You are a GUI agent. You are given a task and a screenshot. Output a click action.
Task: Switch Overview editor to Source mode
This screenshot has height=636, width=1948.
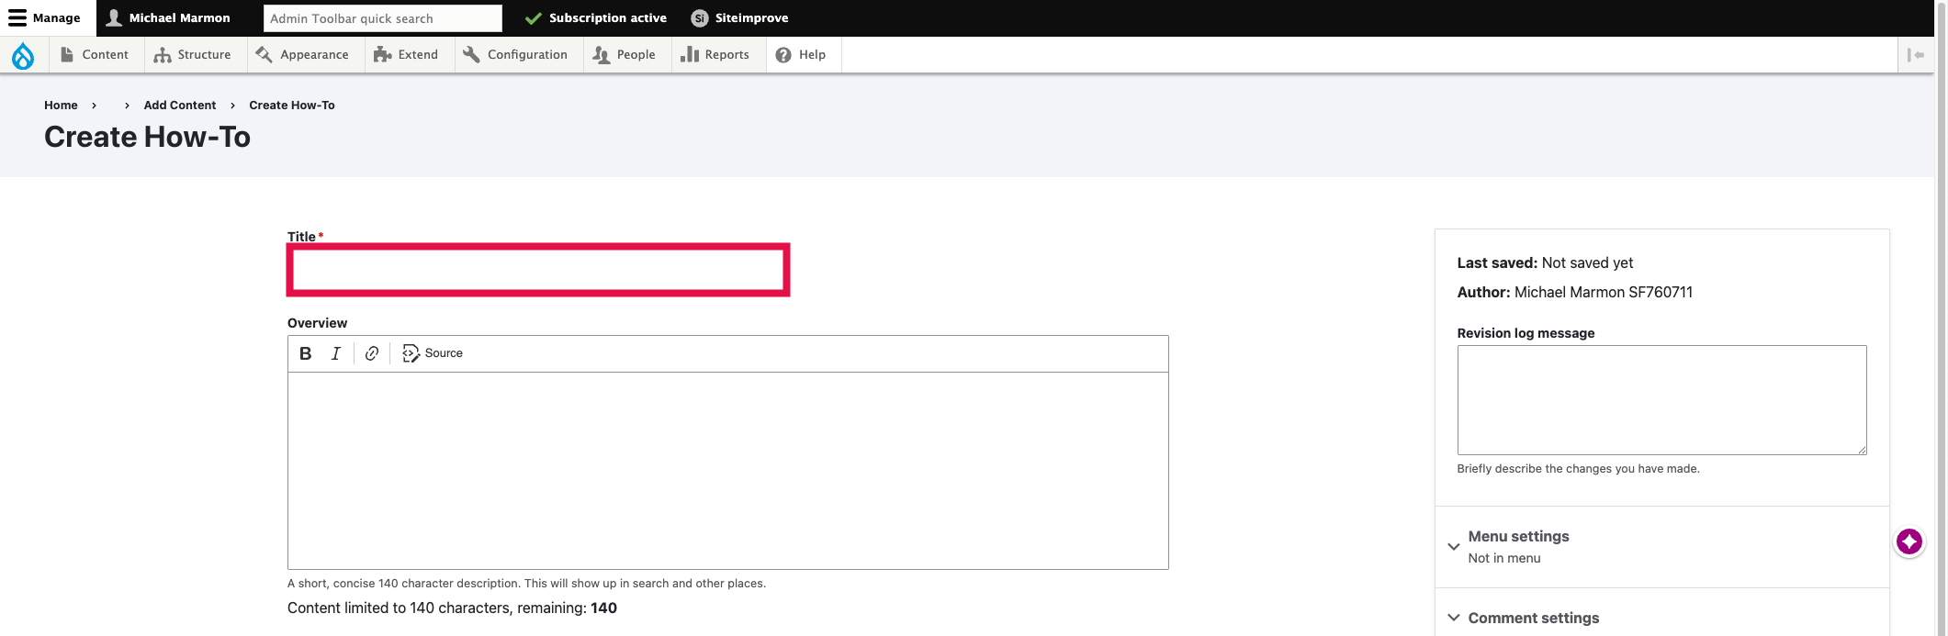(433, 353)
